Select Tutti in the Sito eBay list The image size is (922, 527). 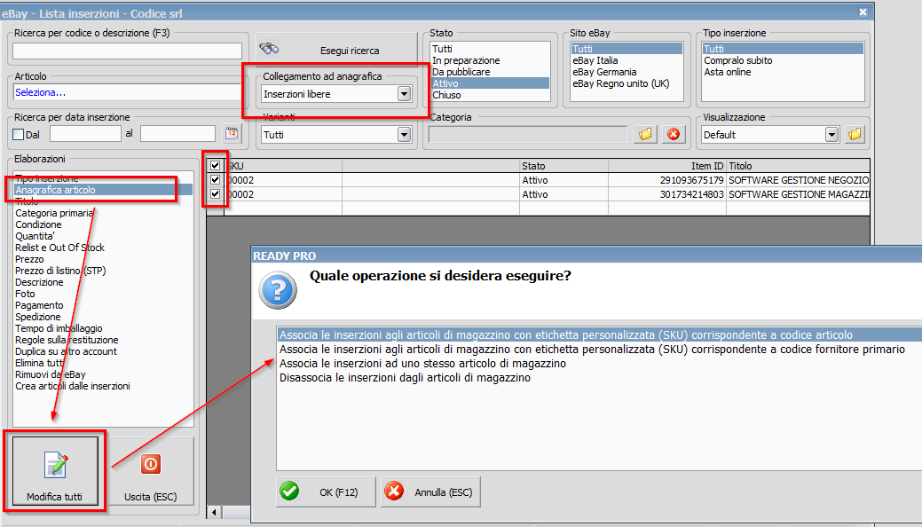(626, 49)
